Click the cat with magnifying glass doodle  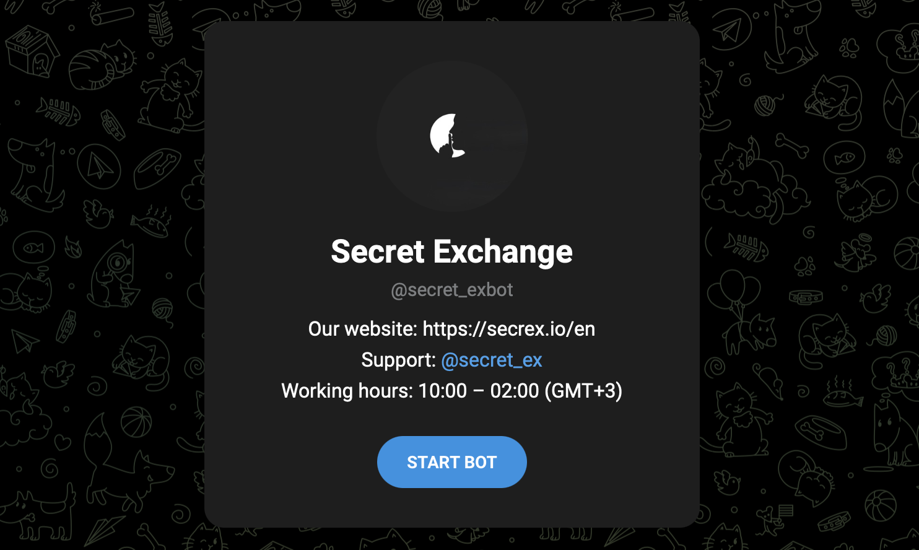(x=113, y=273)
